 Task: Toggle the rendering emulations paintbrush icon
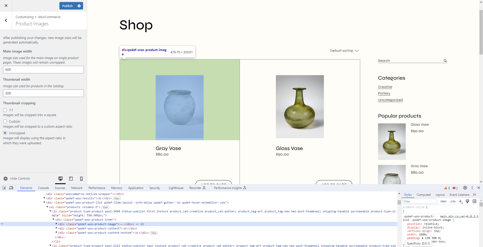coord(467,201)
